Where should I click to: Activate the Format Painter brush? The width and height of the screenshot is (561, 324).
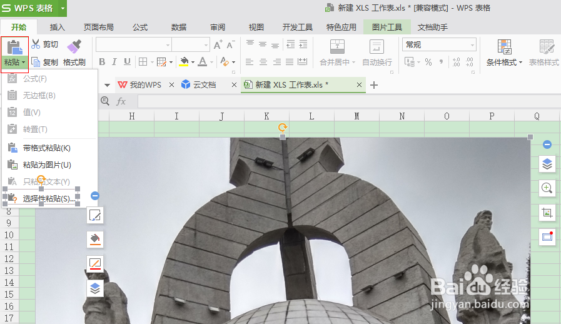point(74,47)
